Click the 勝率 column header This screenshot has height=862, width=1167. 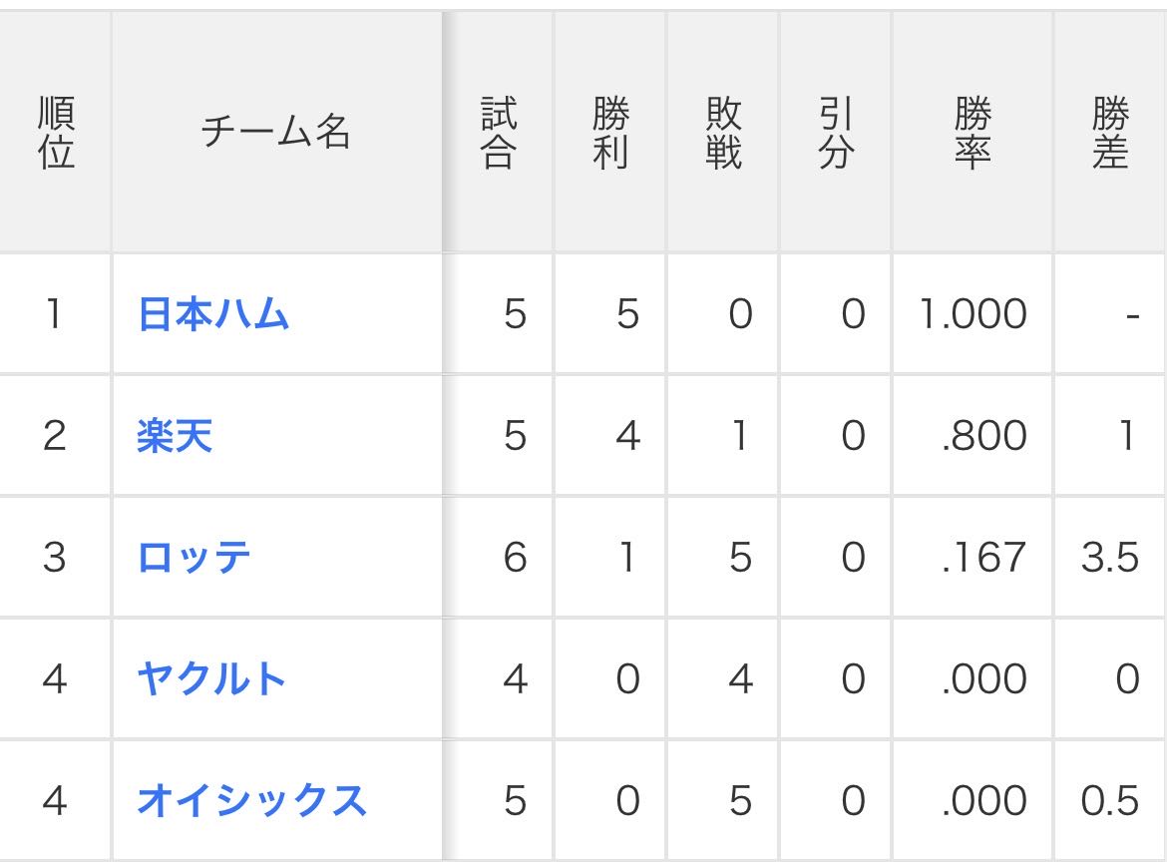pyautogui.click(x=972, y=133)
